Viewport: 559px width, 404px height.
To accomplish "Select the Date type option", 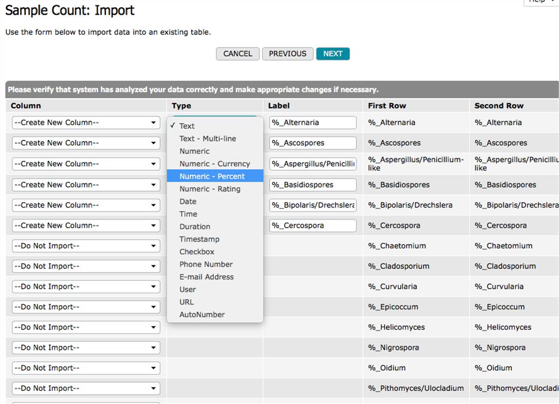I will (188, 201).
